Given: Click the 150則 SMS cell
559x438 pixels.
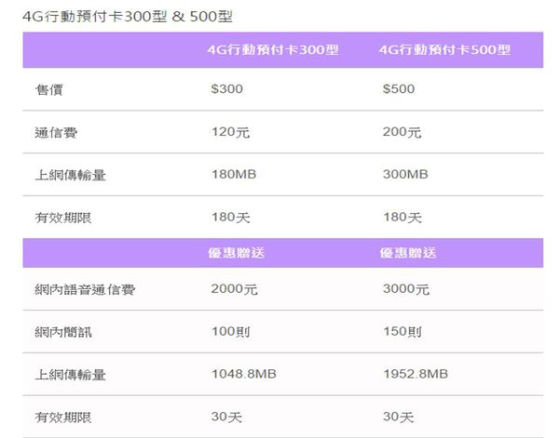Looking at the screenshot, I should tap(402, 332).
